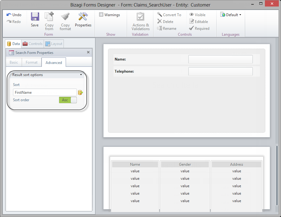Select the Advanced properties tab
This screenshot has width=281, height=217.
[54, 62]
